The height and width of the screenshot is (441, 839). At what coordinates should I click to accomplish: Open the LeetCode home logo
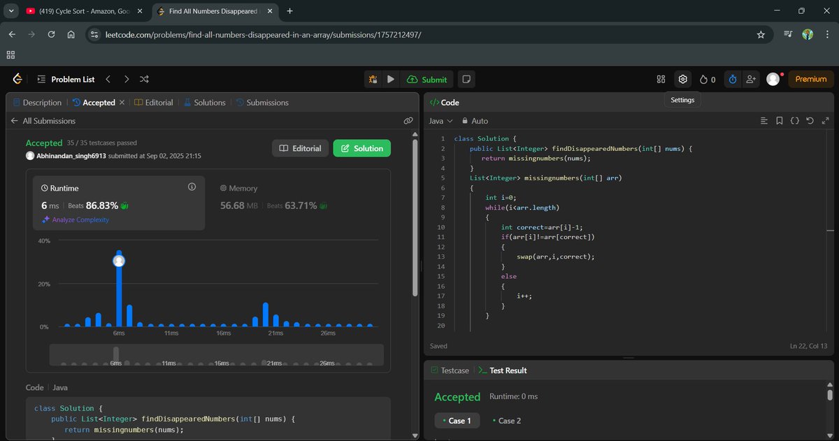[x=17, y=79]
